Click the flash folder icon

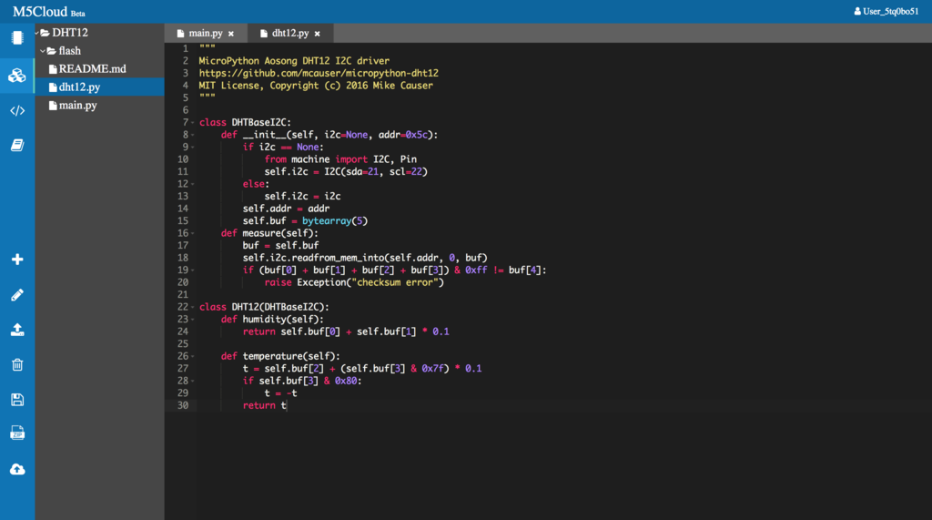[52, 51]
